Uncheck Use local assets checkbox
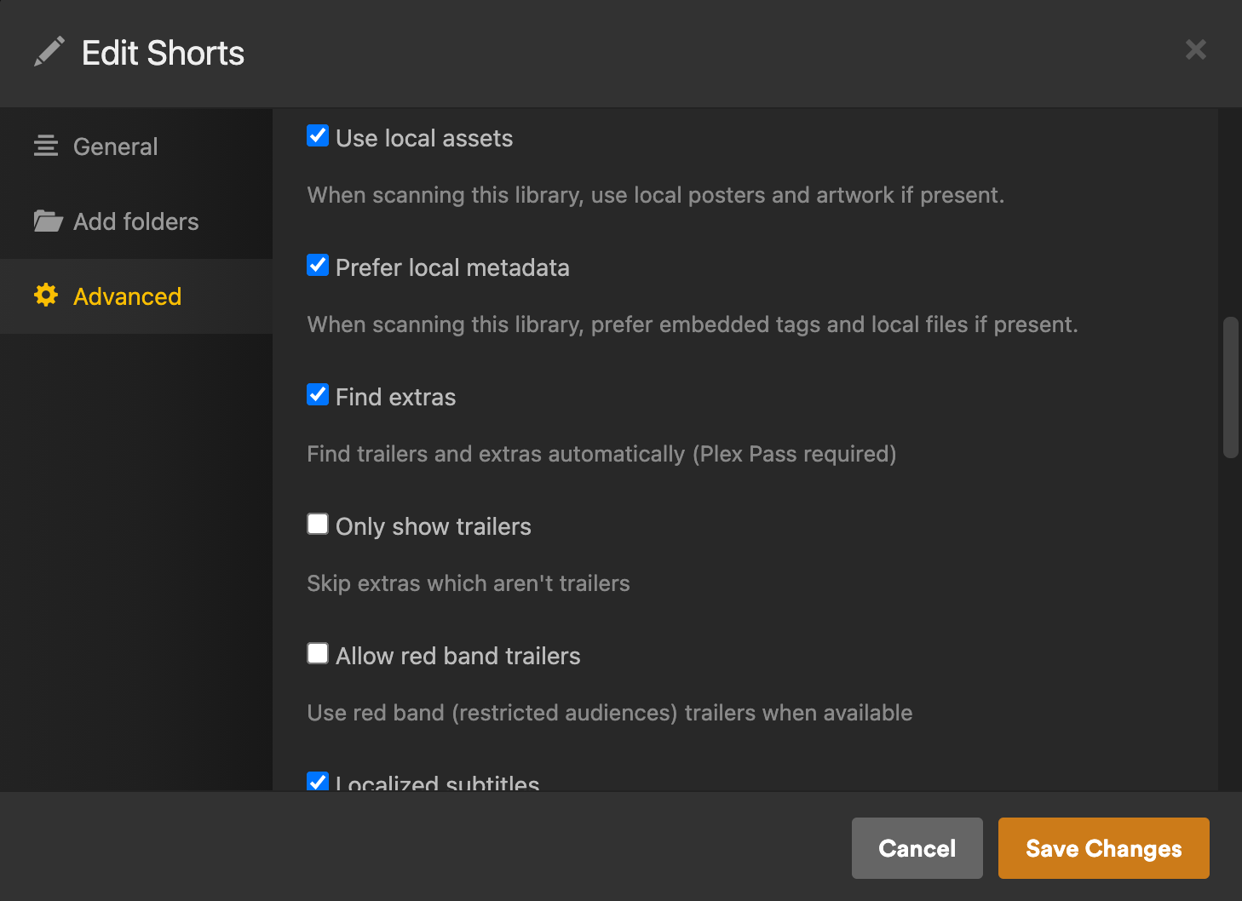 coord(318,136)
